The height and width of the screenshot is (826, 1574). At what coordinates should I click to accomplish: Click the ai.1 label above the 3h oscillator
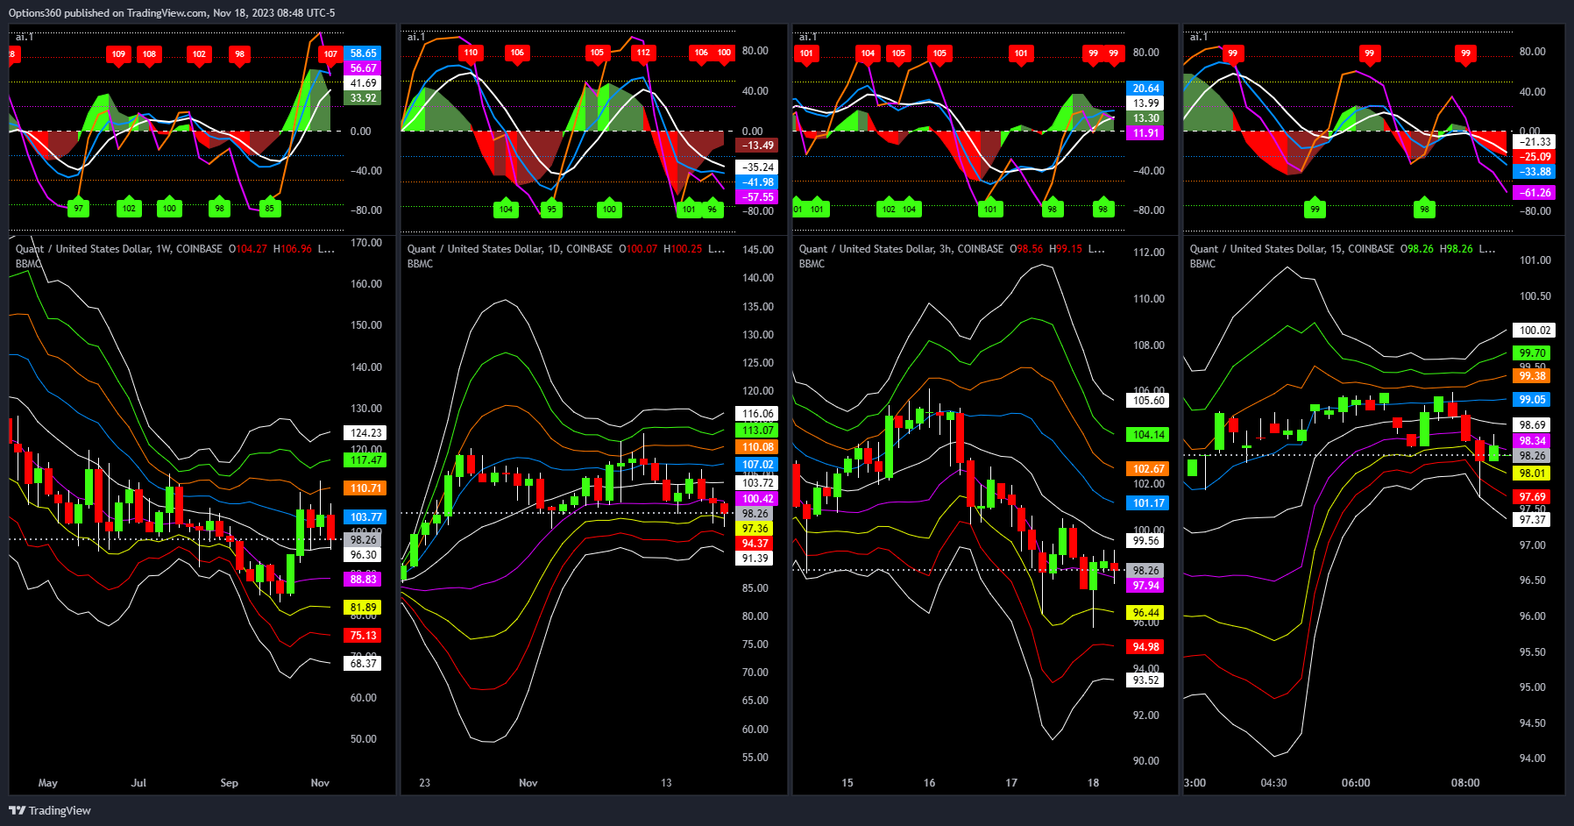[808, 37]
